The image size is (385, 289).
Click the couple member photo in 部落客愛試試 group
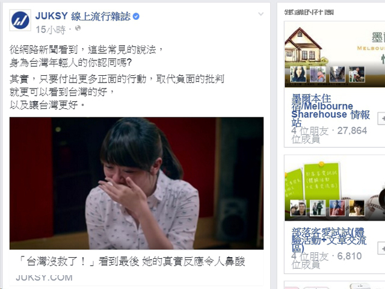pos(298,208)
